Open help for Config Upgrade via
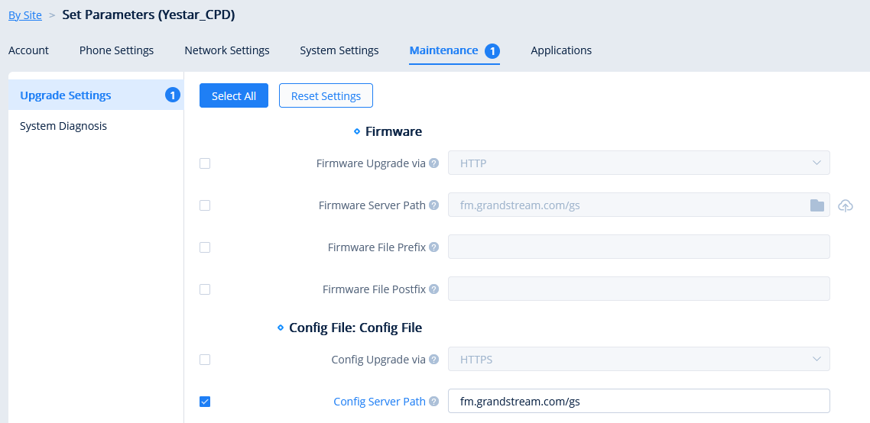The image size is (870, 423). tap(434, 360)
